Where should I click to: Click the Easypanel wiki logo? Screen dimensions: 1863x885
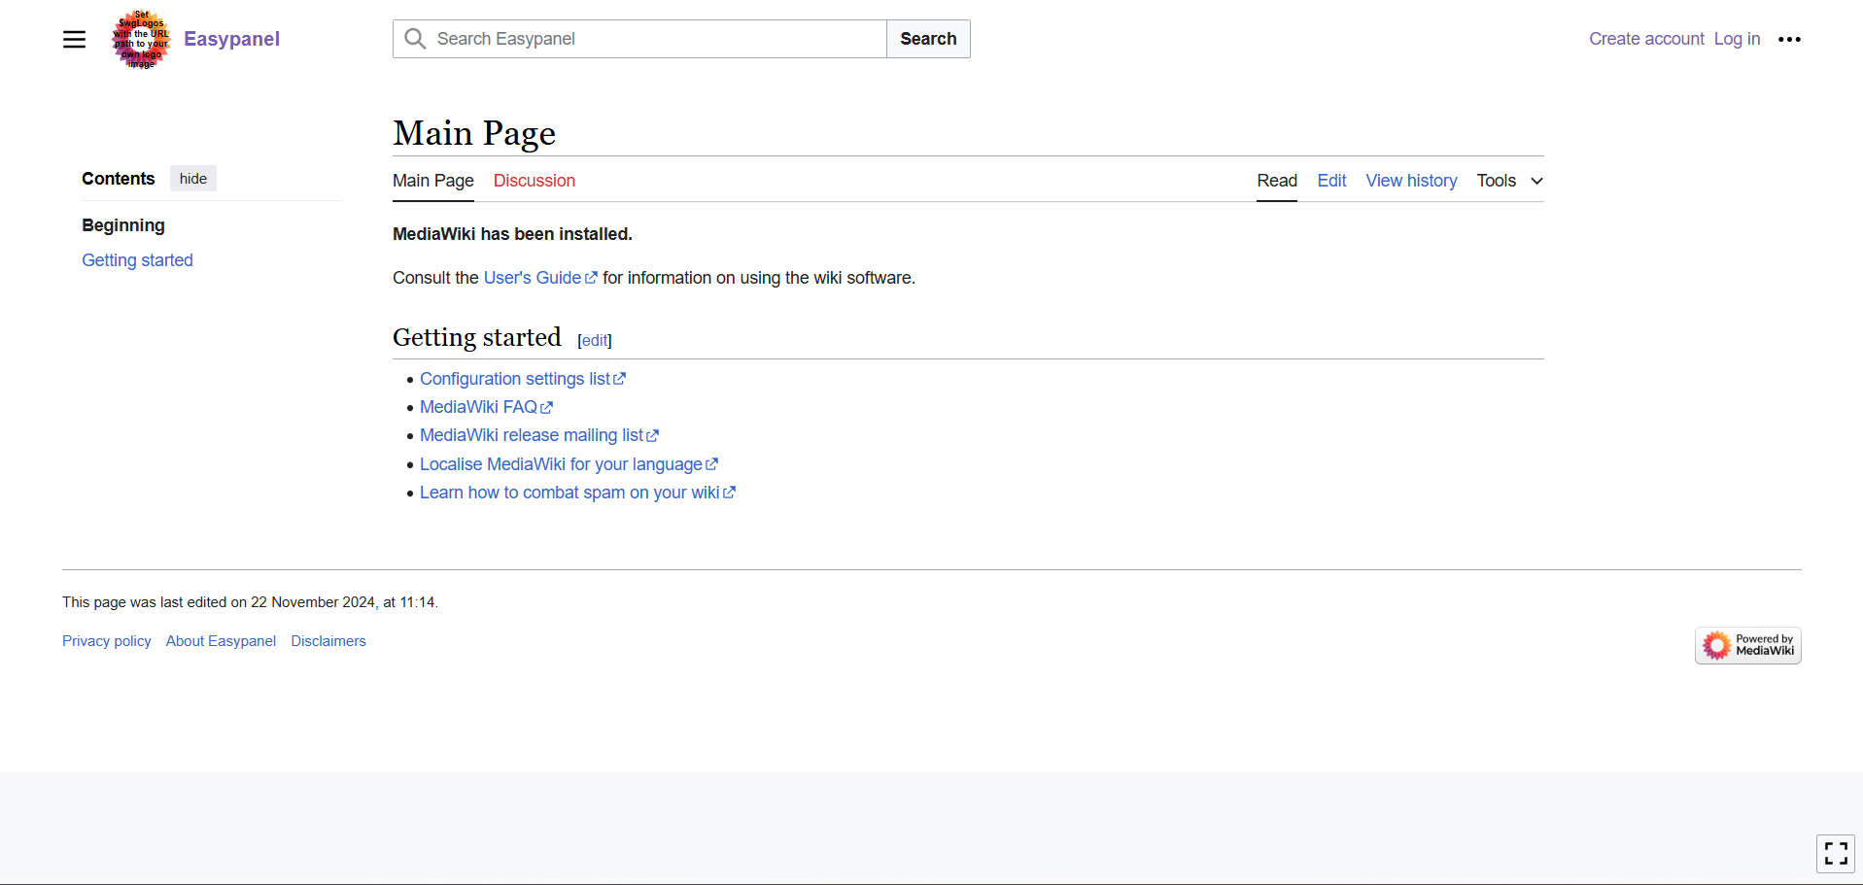pos(140,40)
